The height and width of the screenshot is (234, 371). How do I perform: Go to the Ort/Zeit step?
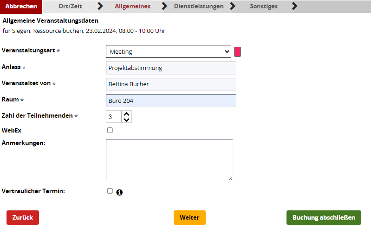point(70,6)
